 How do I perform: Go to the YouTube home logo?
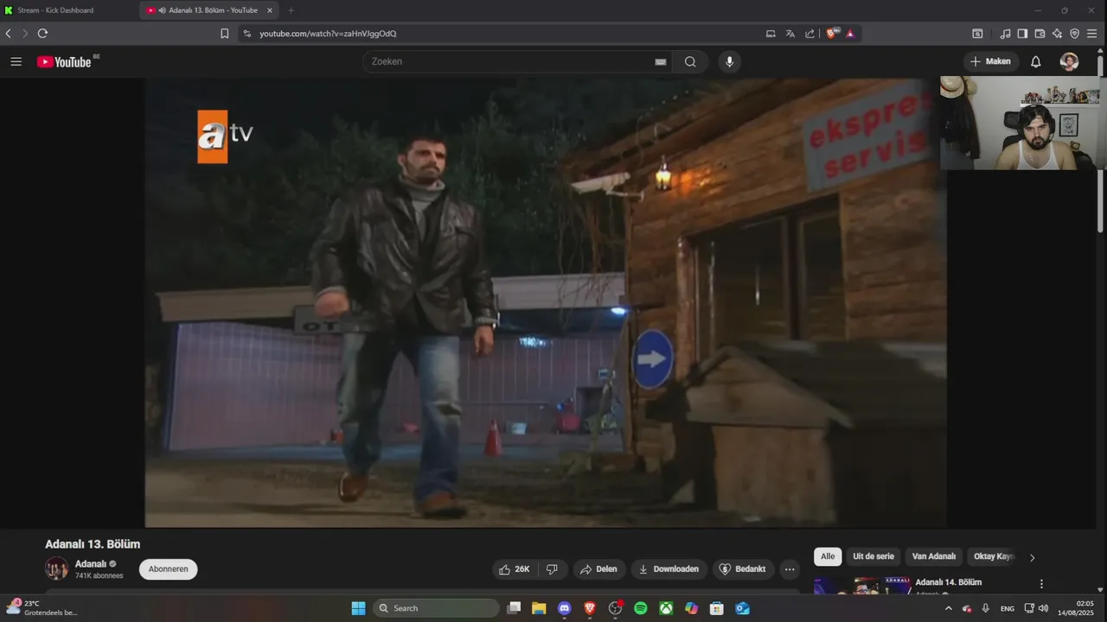(x=64, y=61)
